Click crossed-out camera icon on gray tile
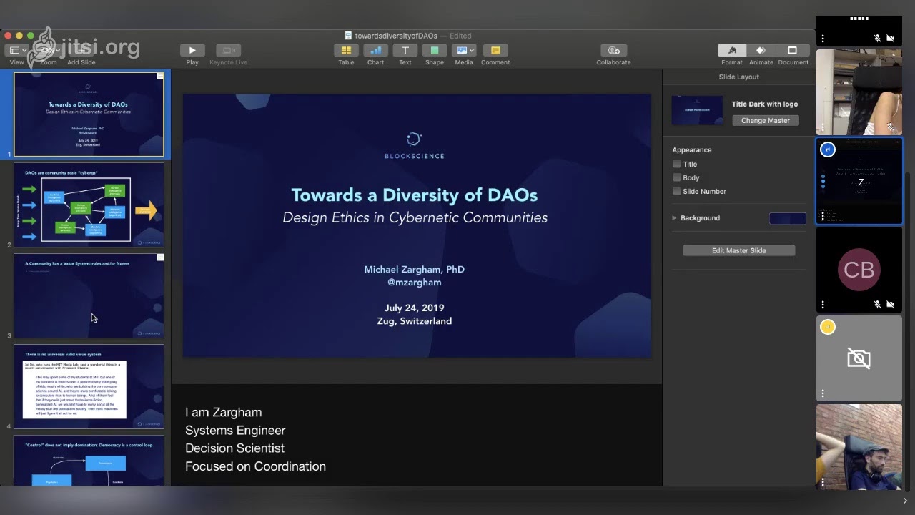This screenshot has width=915, height=515. pyautogui.click(x=859, y=358)
